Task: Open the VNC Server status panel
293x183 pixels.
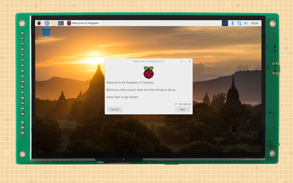Action: pyautogui.click(x=225, y=23)
